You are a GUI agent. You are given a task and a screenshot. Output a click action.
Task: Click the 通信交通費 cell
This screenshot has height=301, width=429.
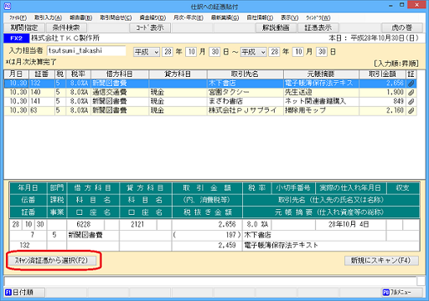(120, 93)
